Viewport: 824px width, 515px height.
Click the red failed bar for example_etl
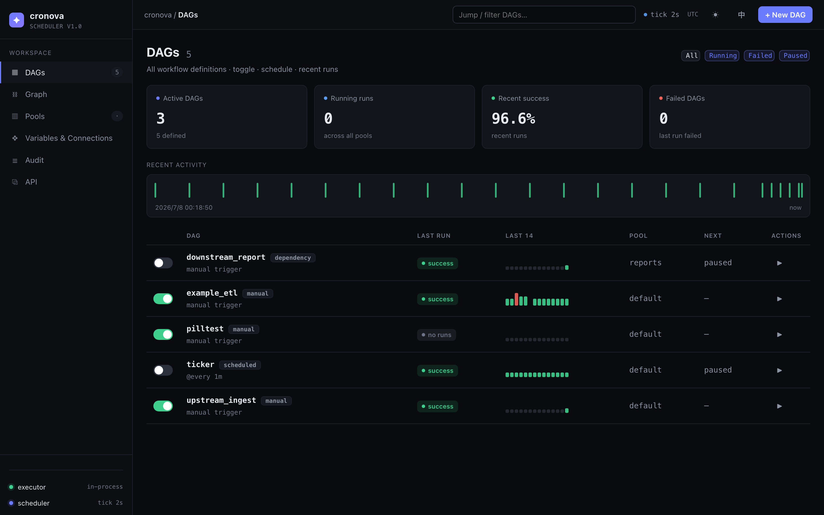point(516,299)
